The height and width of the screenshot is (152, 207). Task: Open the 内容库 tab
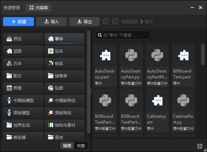38,8
